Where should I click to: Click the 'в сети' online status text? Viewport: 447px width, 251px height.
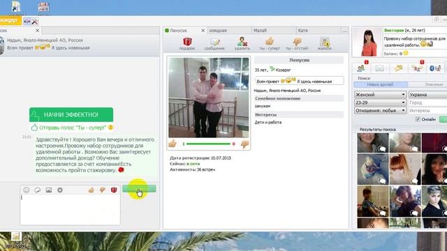pos(193,164)
